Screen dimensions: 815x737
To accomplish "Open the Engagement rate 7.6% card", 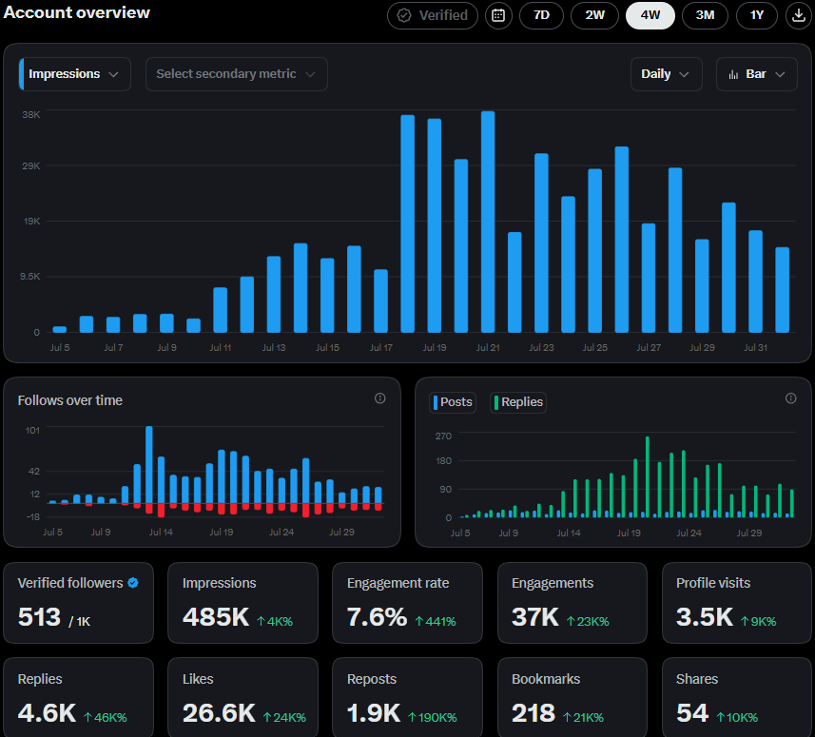I will (x=407, y=603).
